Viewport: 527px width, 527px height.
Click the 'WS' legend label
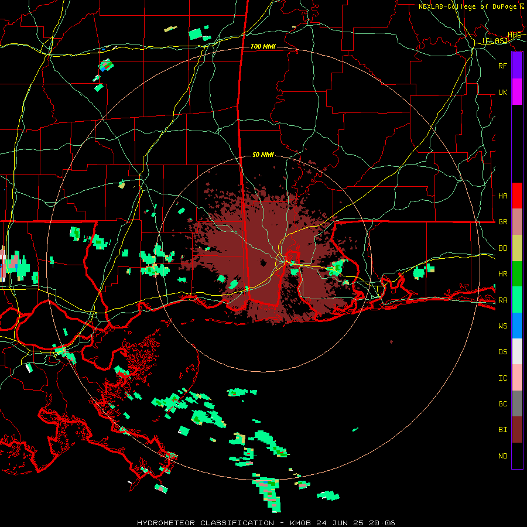click(x=503, y=326)
